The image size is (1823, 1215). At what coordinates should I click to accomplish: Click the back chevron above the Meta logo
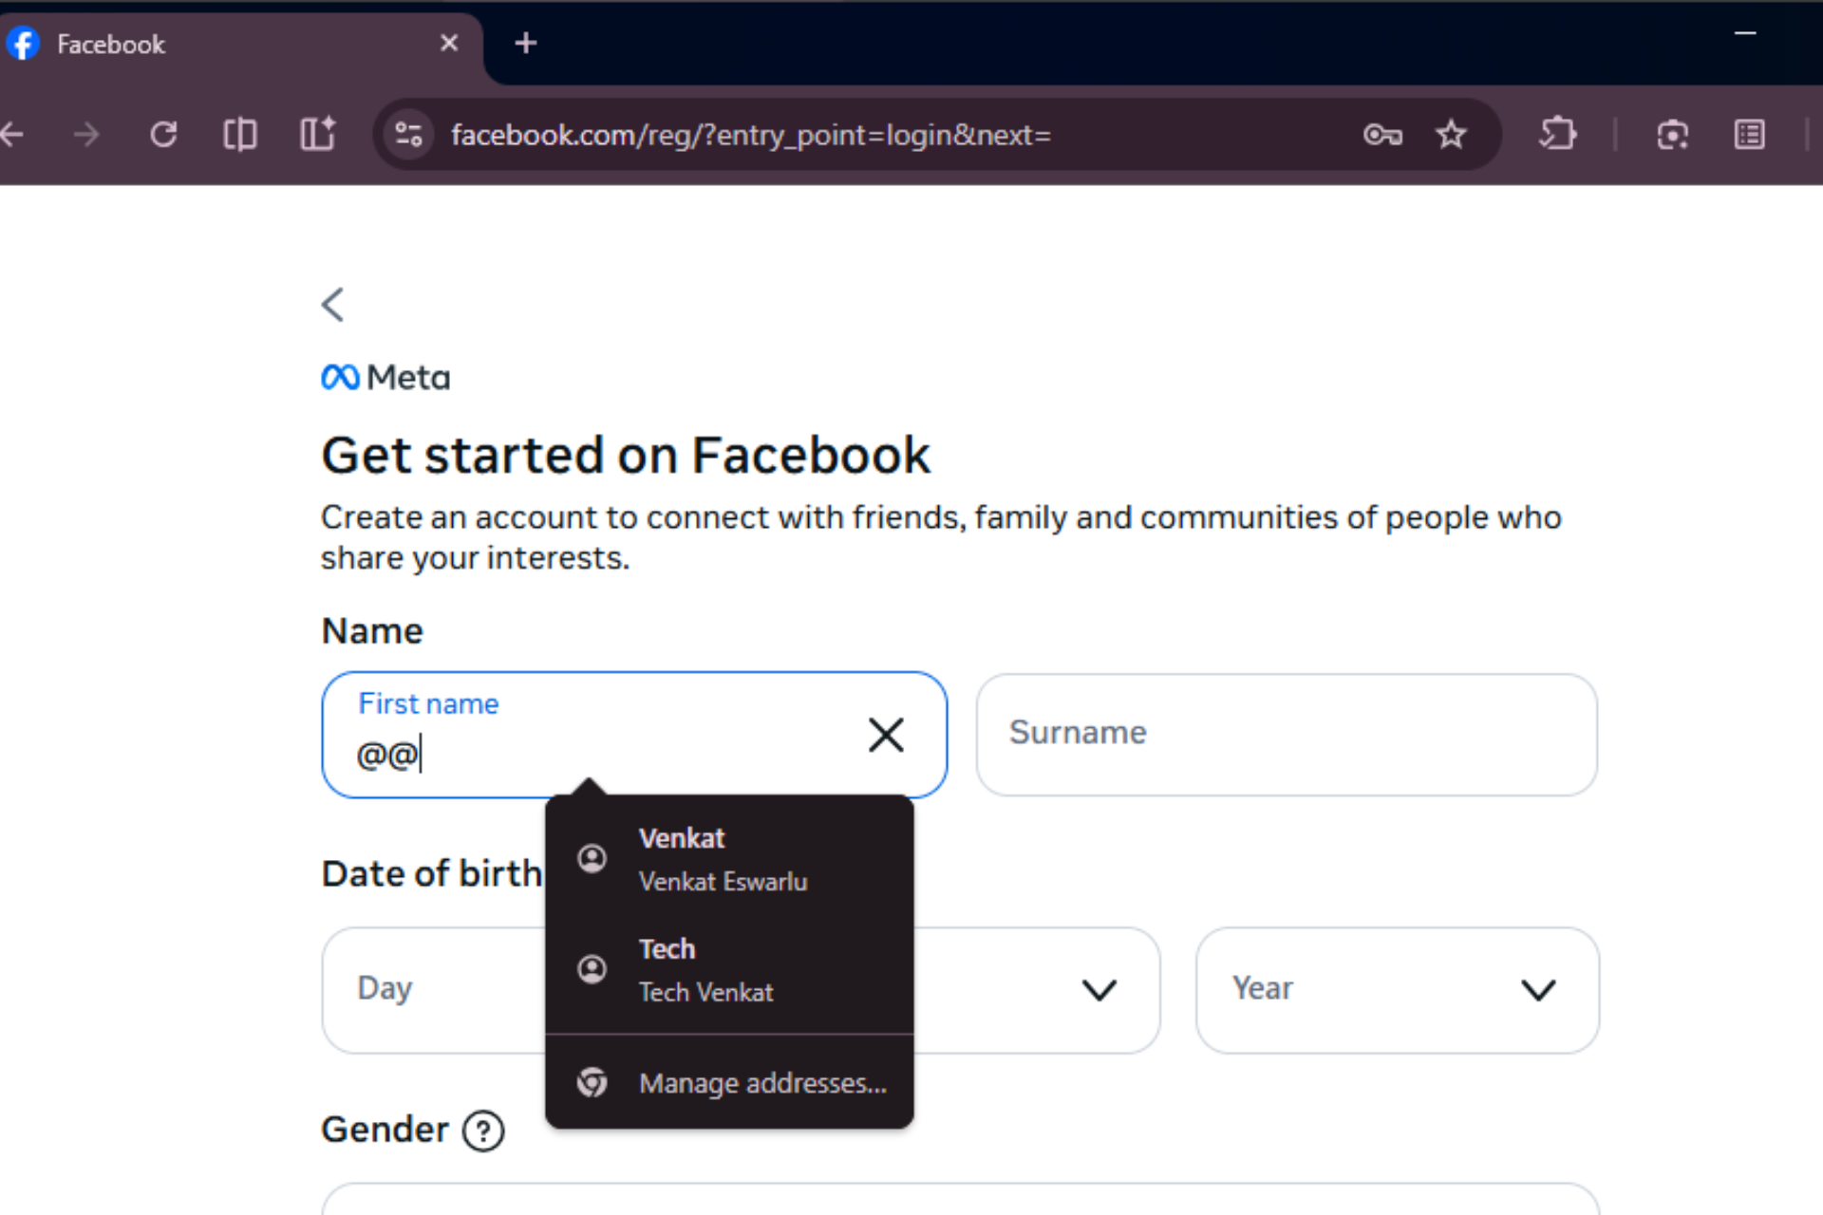[332, 305]
